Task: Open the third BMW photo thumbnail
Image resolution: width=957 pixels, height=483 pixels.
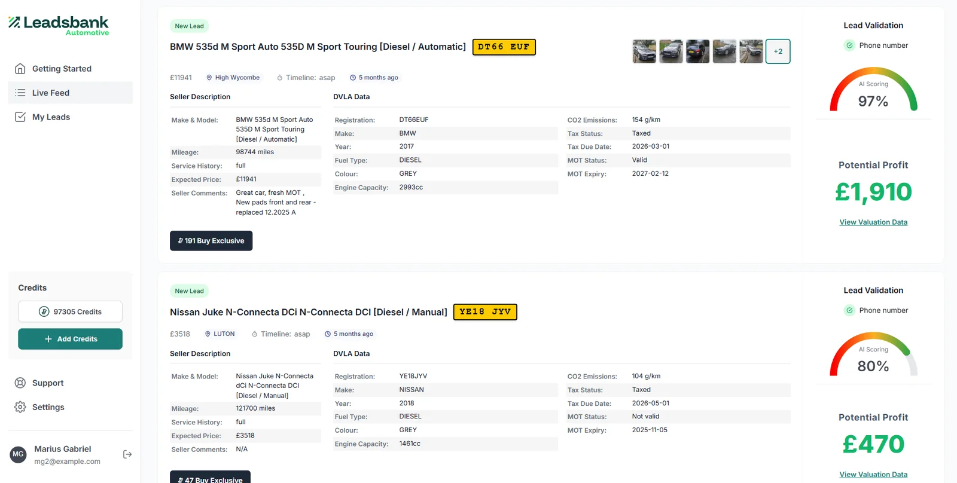Action: tap(698, 51)
